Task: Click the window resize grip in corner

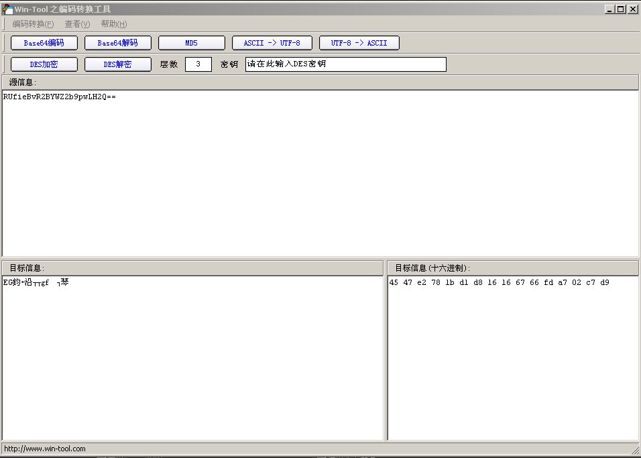Action: pos(635,450)
